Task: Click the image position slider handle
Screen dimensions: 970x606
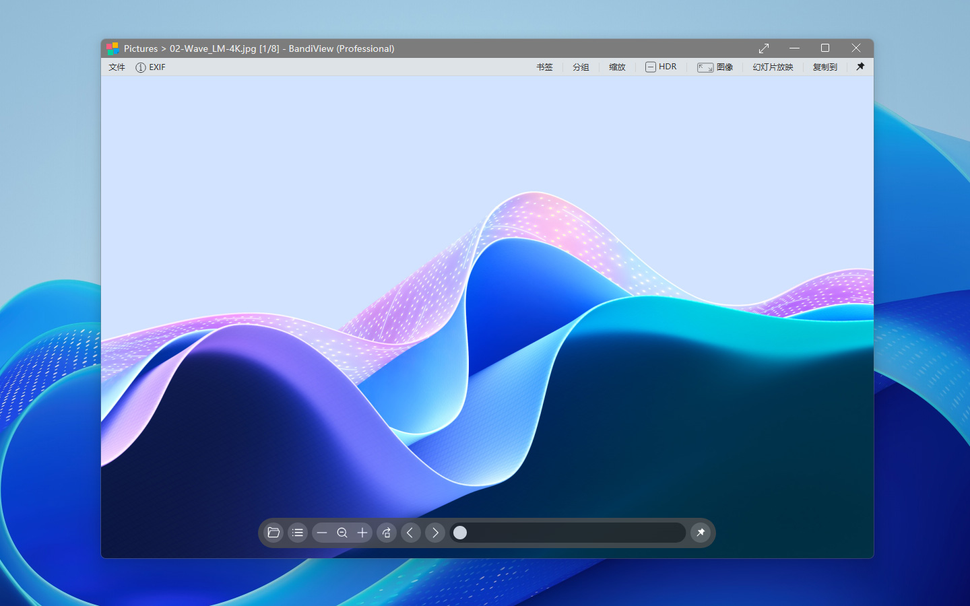Action: (460, 533)
